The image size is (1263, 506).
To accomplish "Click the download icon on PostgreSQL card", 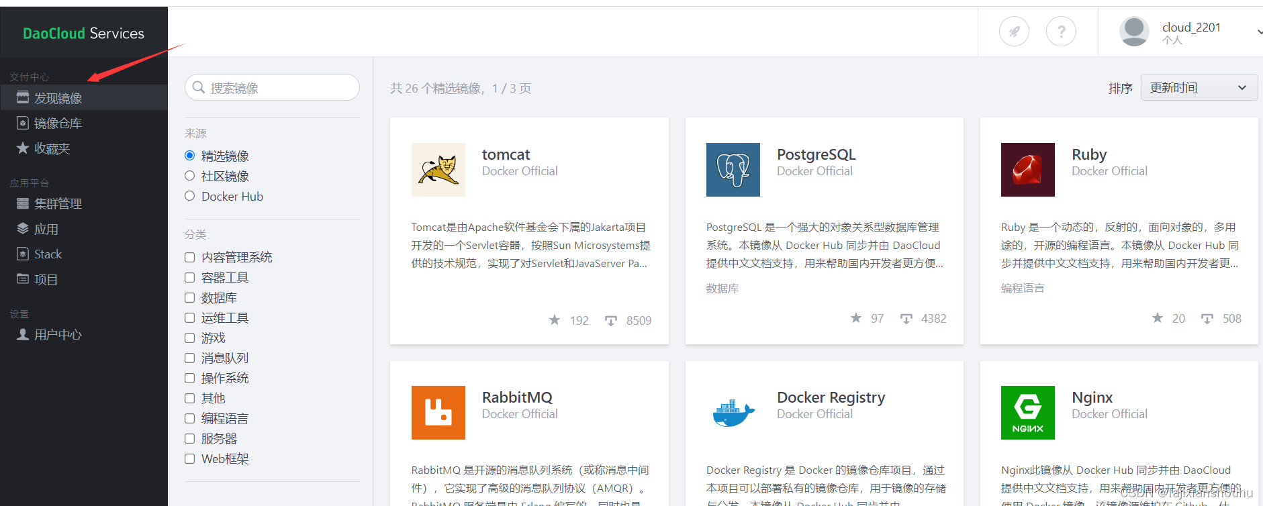I will tap(906, 318).
